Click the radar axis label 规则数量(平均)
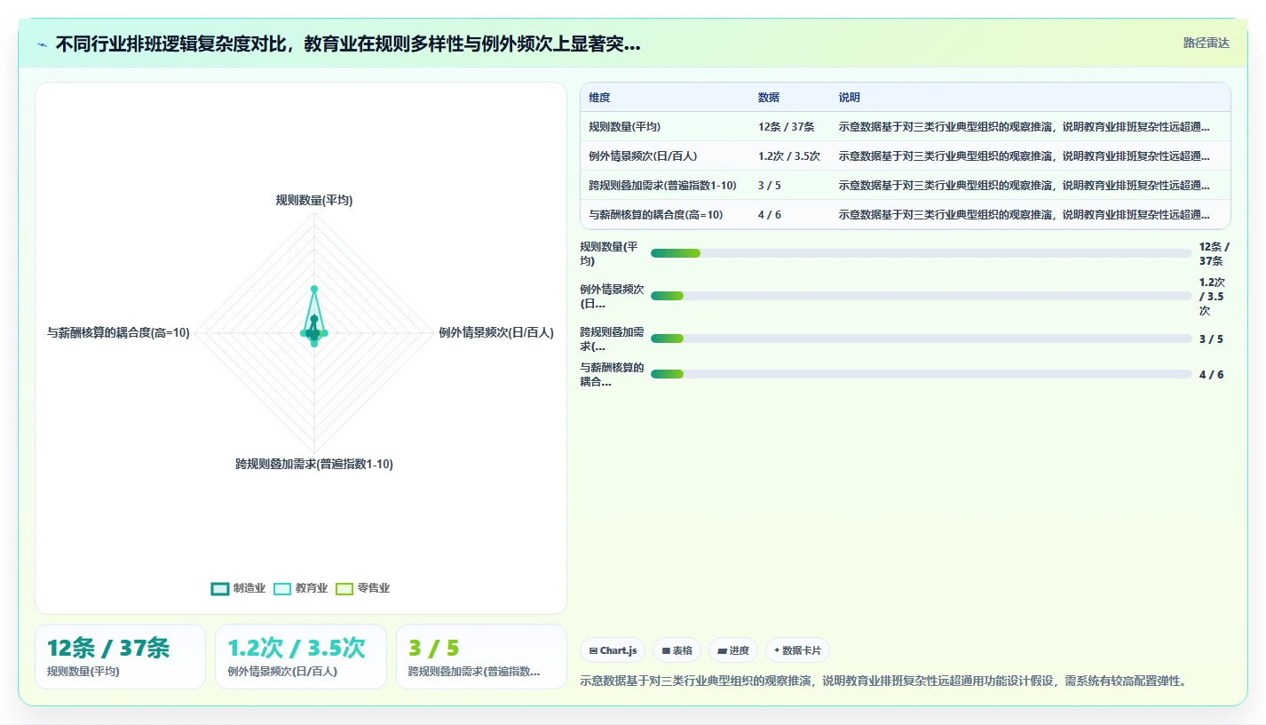This screenshot has width=1266, height=725. click(x=314, y=201)
